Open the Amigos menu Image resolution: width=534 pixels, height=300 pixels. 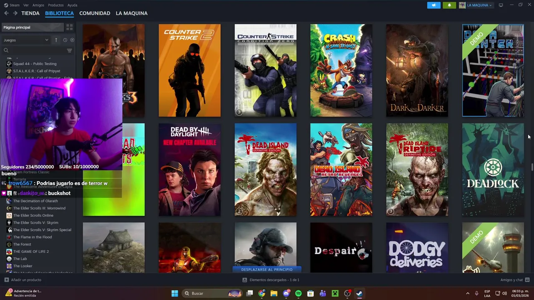pos(38,5)
